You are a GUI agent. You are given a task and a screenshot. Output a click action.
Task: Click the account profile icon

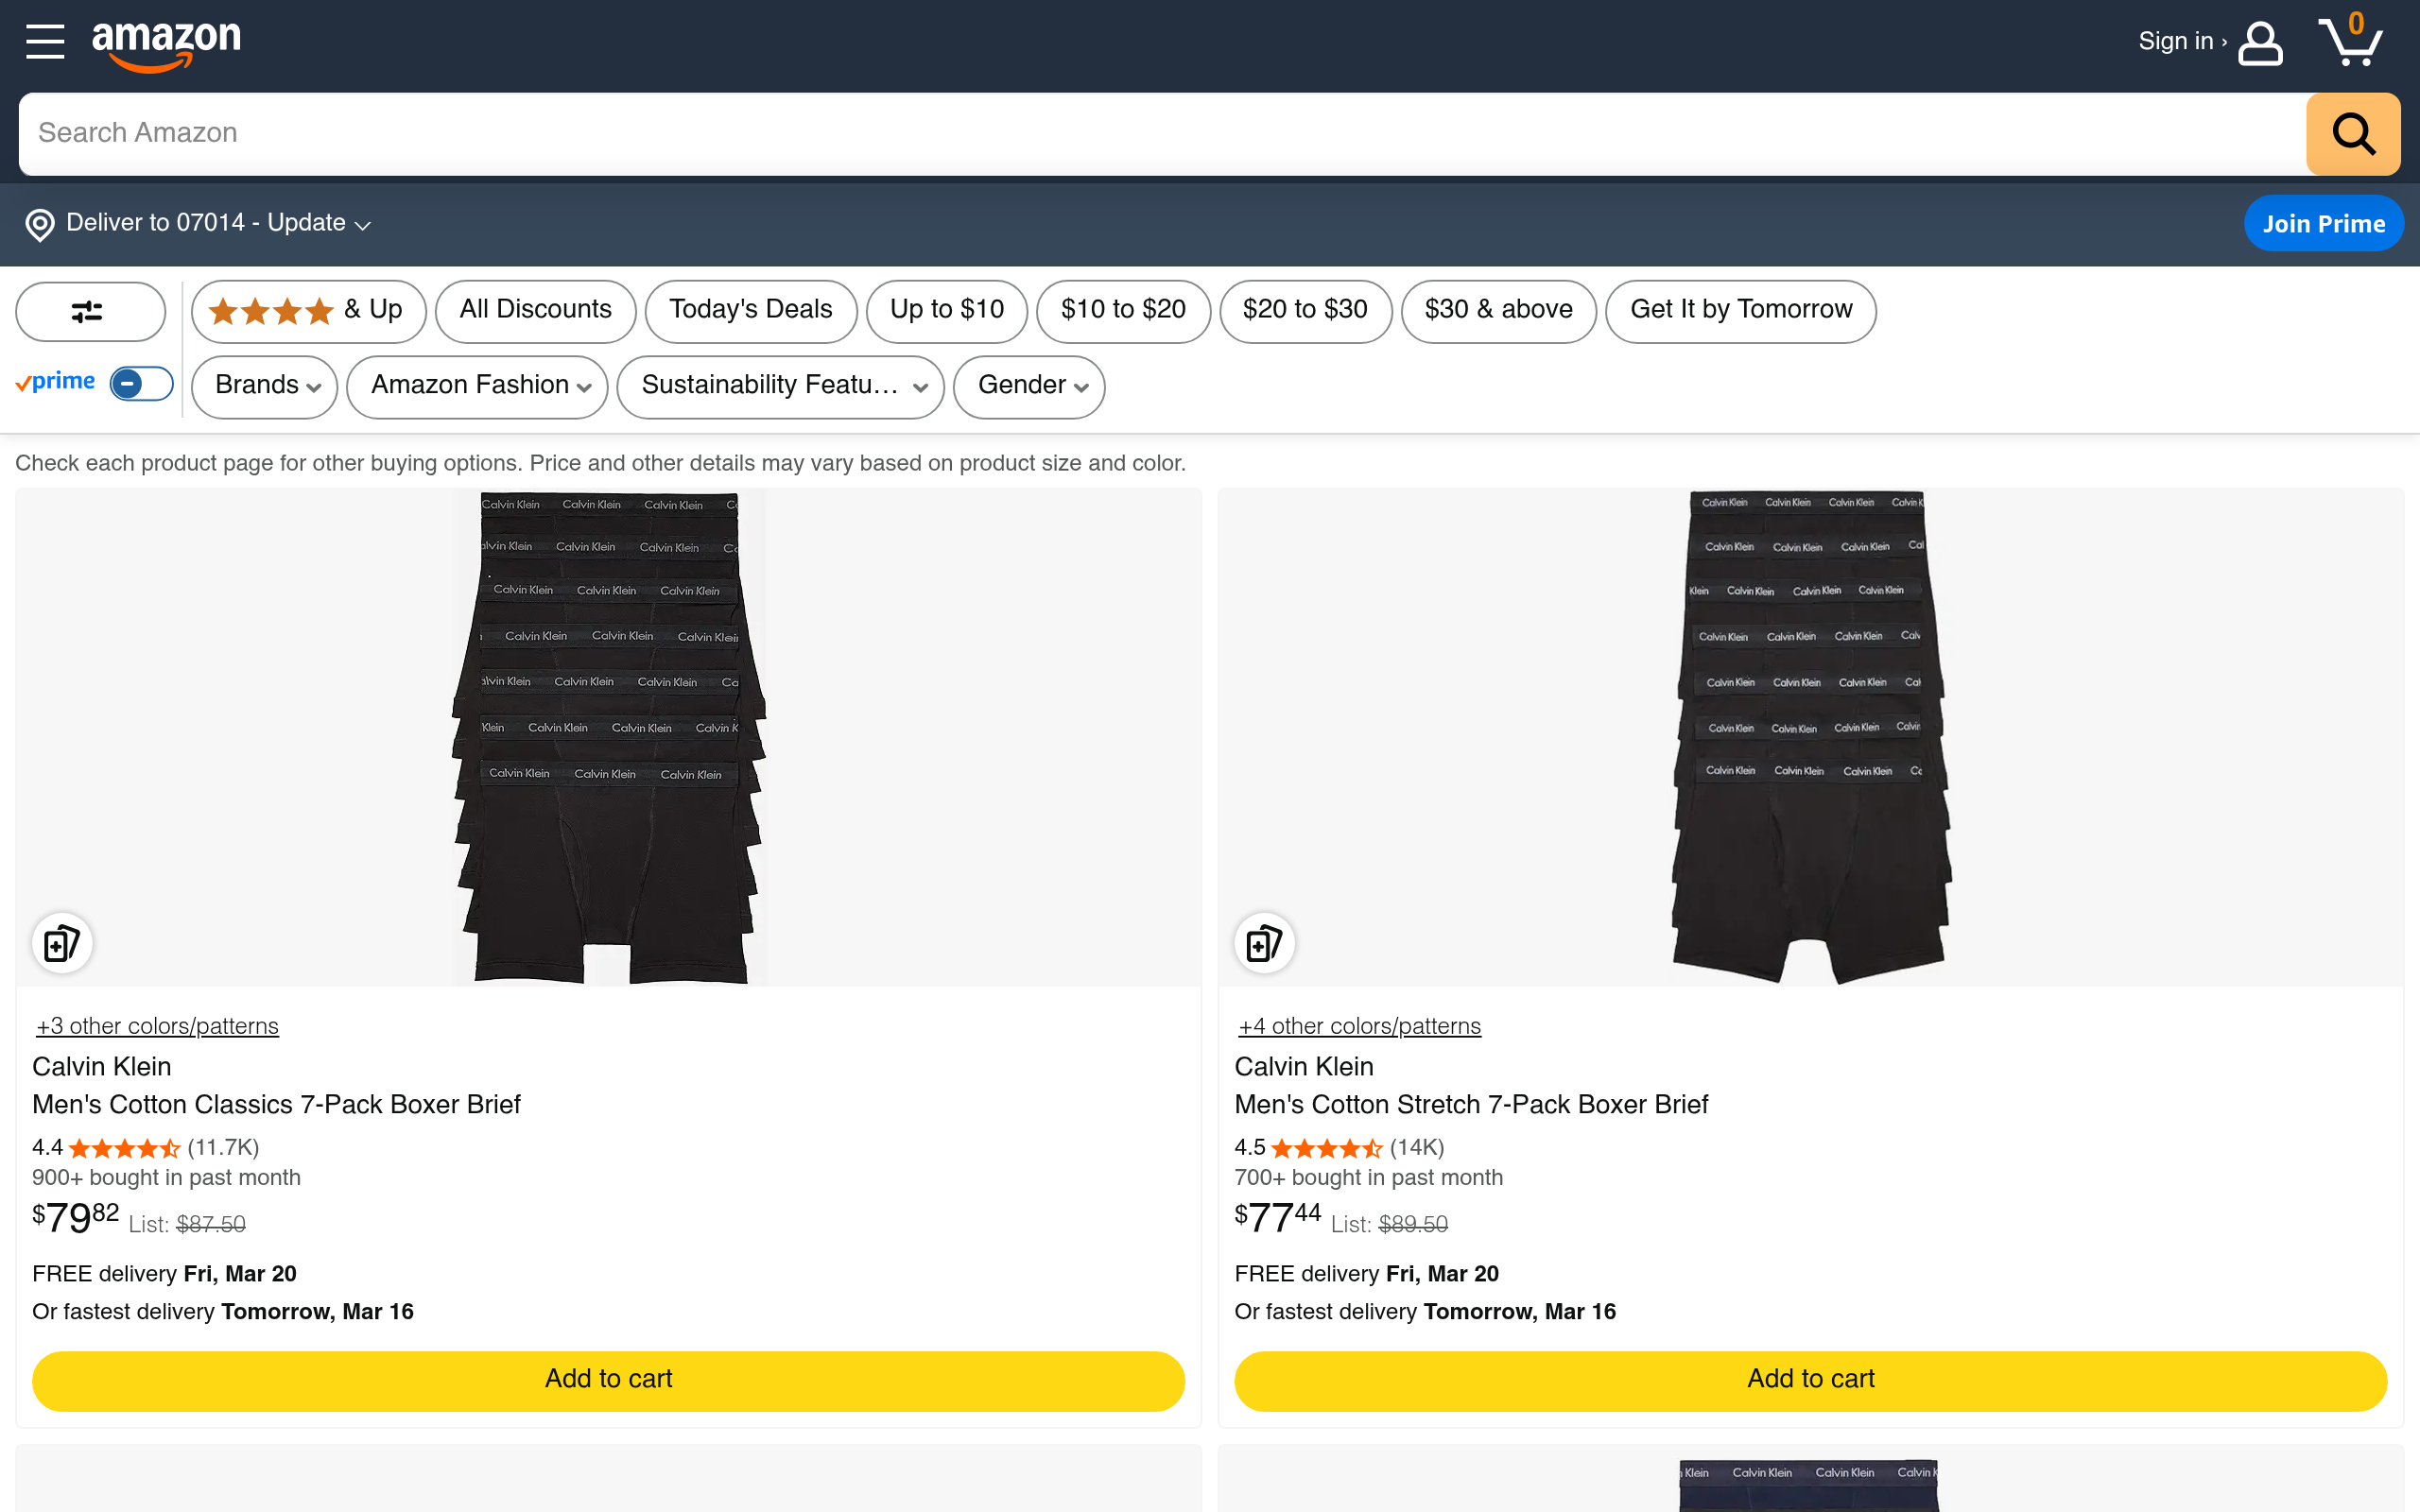2260,44
